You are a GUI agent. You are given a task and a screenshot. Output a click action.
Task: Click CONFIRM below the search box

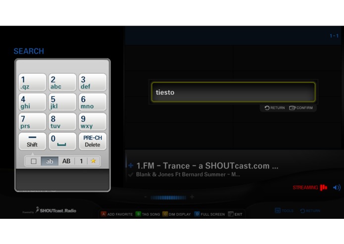(x=301, y=108)
